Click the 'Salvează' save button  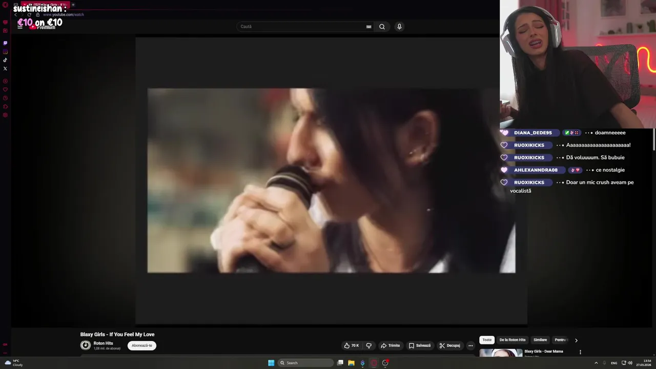tap(420, 345)
